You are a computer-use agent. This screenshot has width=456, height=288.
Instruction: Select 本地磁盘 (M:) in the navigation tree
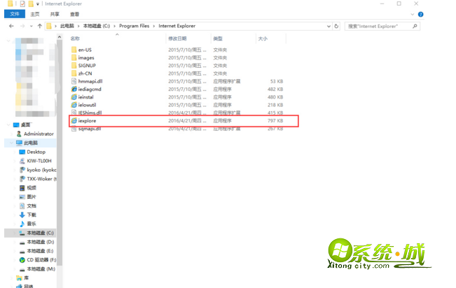tap(41, 269)
